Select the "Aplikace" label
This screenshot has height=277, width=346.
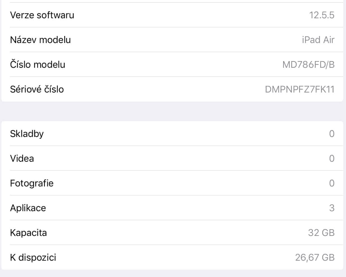pos(28,208)
